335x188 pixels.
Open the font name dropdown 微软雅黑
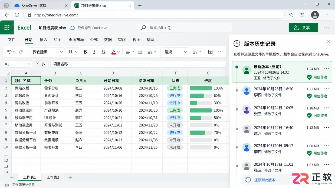[47, 52]
